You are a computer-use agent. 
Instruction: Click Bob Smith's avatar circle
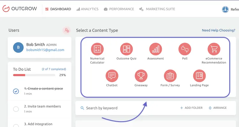point(18,48)
